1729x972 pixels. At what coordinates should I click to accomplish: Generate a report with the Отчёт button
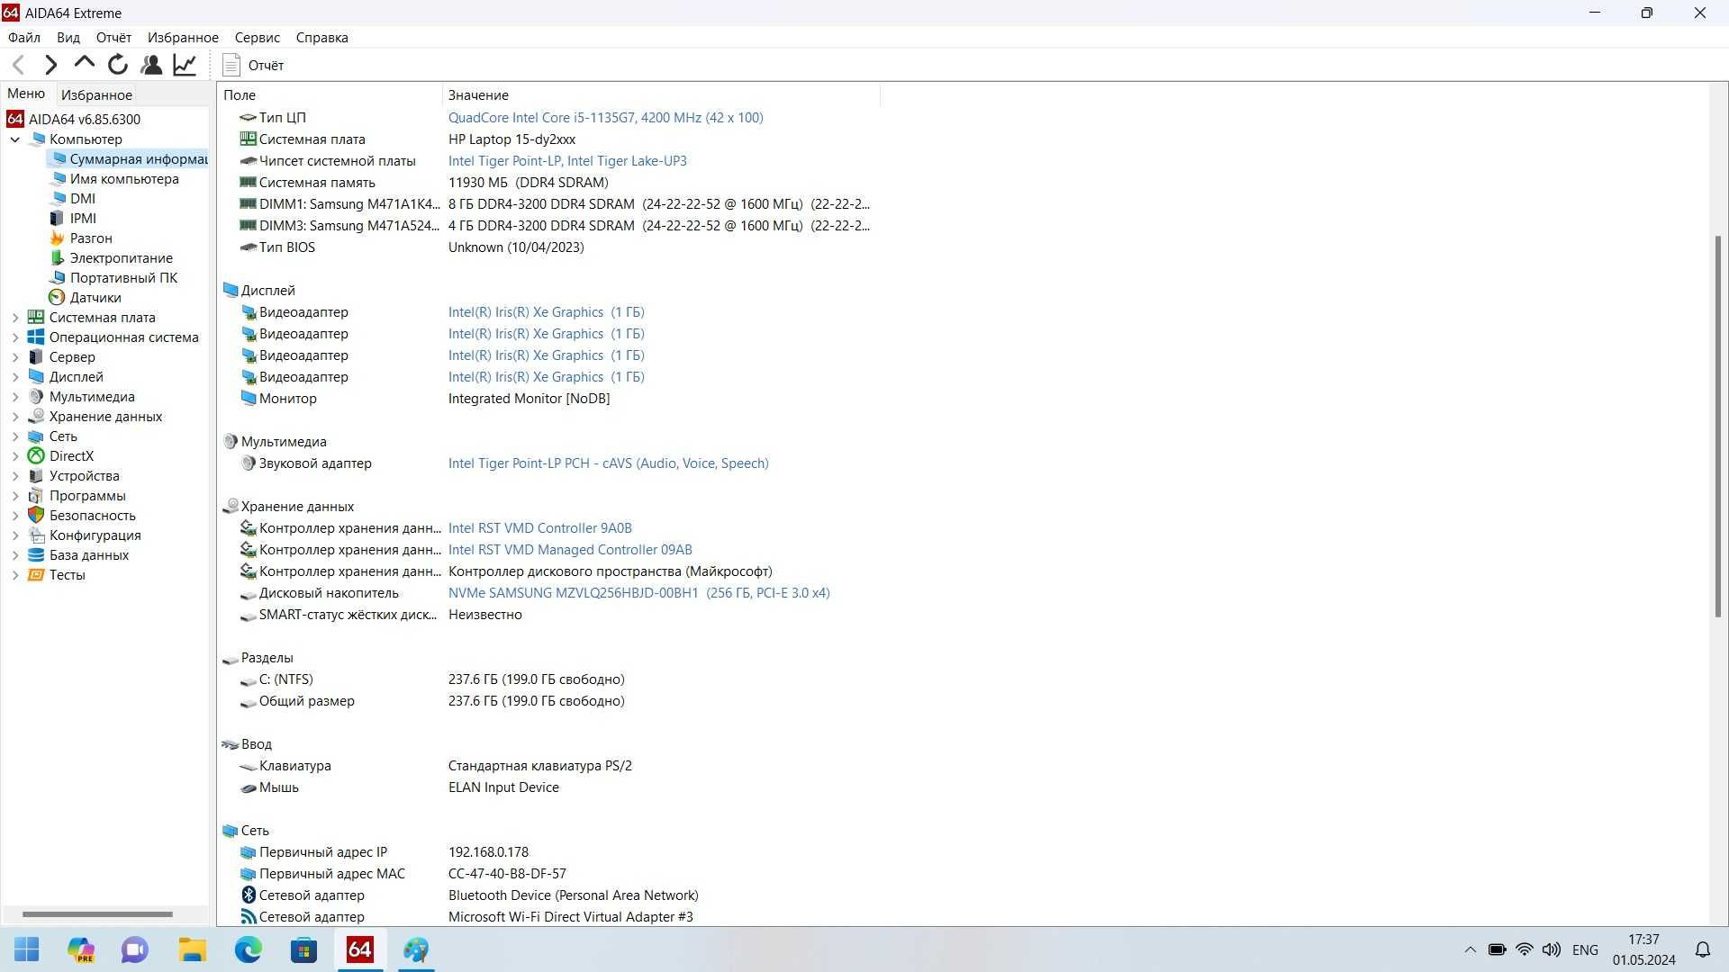pos(253,65)
